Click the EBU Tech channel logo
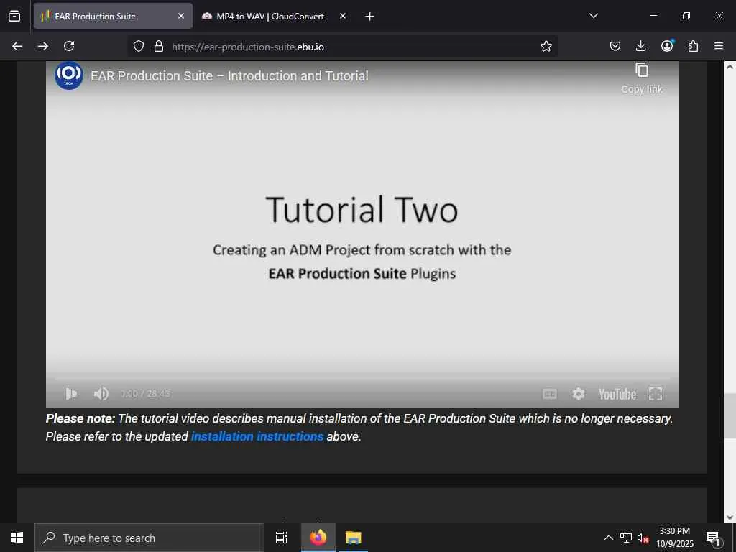 (x=69, y=75)
